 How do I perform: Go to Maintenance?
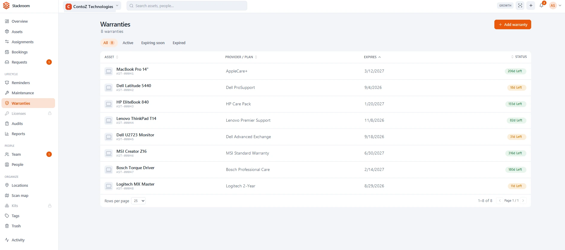pos(28,93)
